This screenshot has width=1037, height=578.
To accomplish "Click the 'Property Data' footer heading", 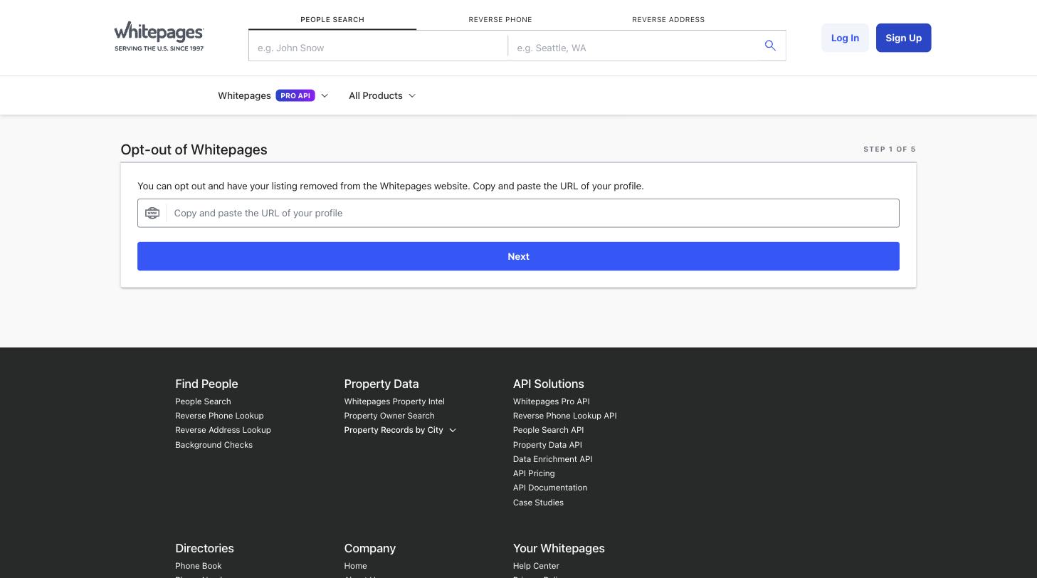I will point(381,384).
